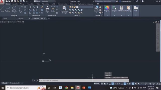
Task: Switch to the Anotar ribbon tab
Action: [22, 4]
